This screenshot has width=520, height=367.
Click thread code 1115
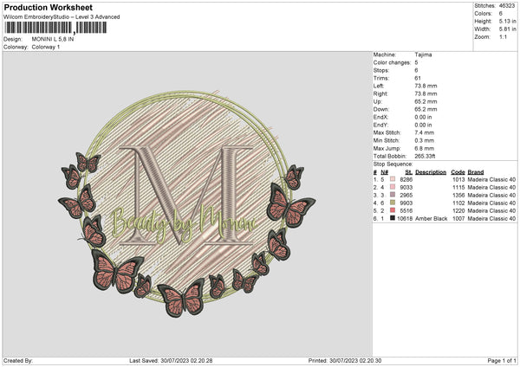(458, 187)
